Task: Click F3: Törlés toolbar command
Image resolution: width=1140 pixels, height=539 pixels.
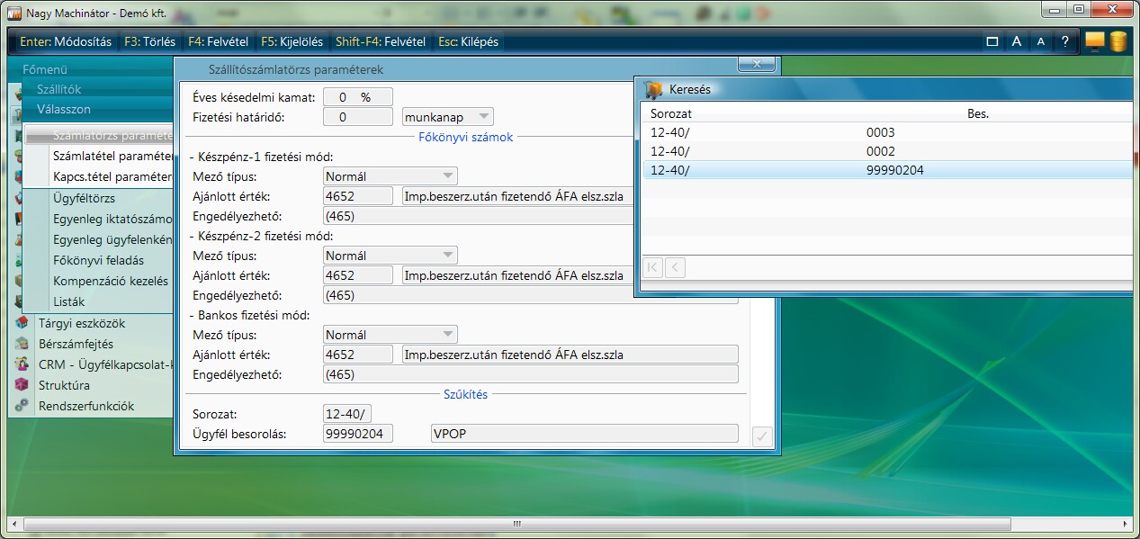Action: [149, 41]
